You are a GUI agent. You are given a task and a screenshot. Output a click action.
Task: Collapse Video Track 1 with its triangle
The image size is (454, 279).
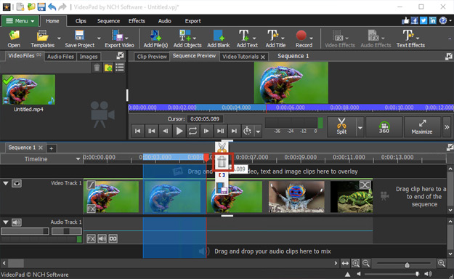[6, 183]
